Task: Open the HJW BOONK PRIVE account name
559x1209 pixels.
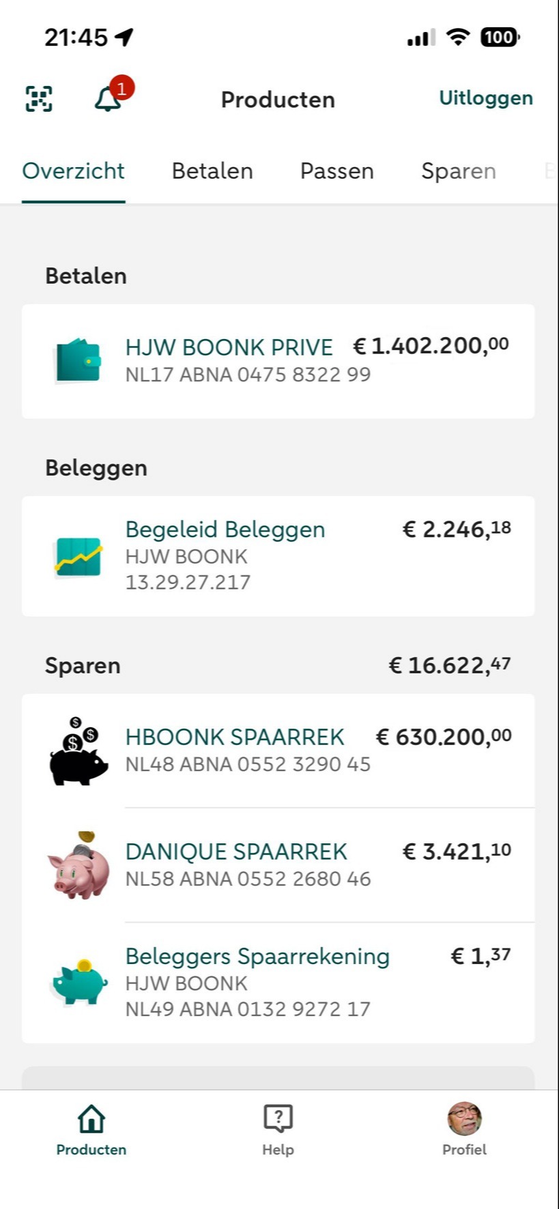Action: (229, 347)
